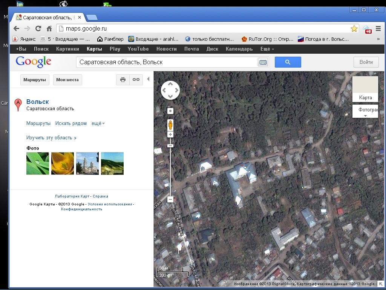386x290 pixels.
Task: Click the blue magnifier search button
Action: point(288,62)
